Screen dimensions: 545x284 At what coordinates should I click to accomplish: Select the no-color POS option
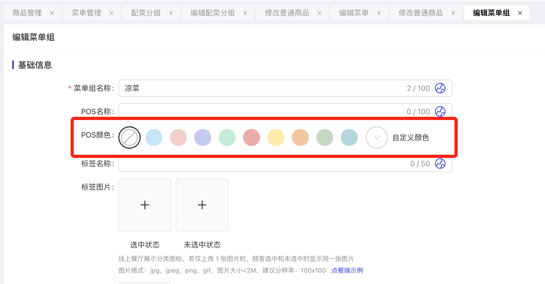[129, 137]
